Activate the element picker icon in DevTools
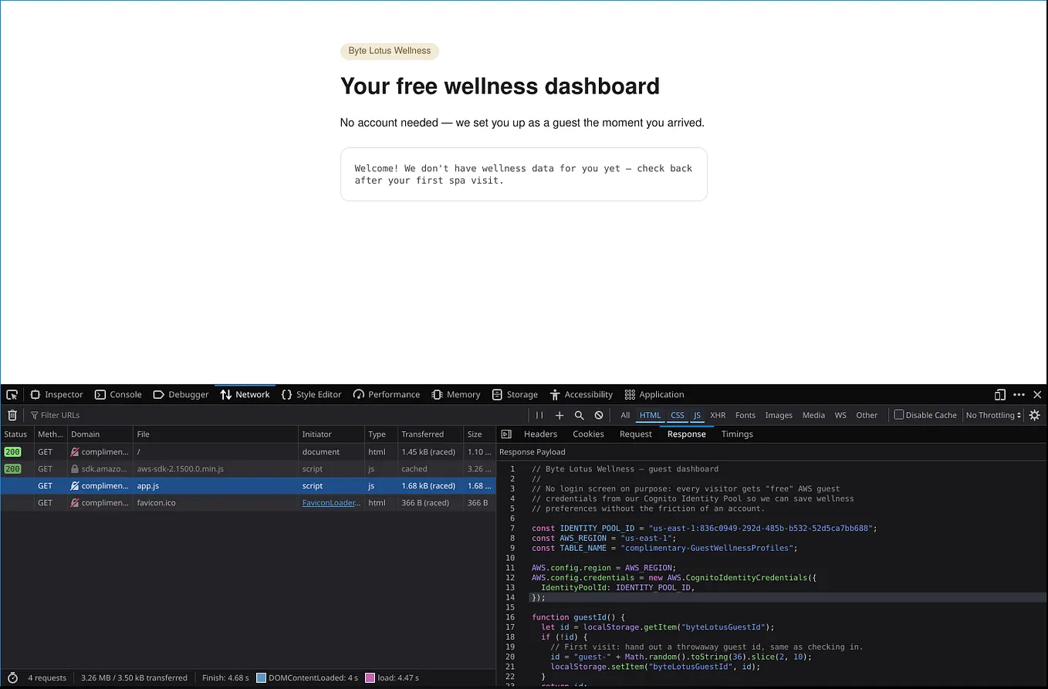This screenshot has height=689, width=1048. (x=12, y=394)
